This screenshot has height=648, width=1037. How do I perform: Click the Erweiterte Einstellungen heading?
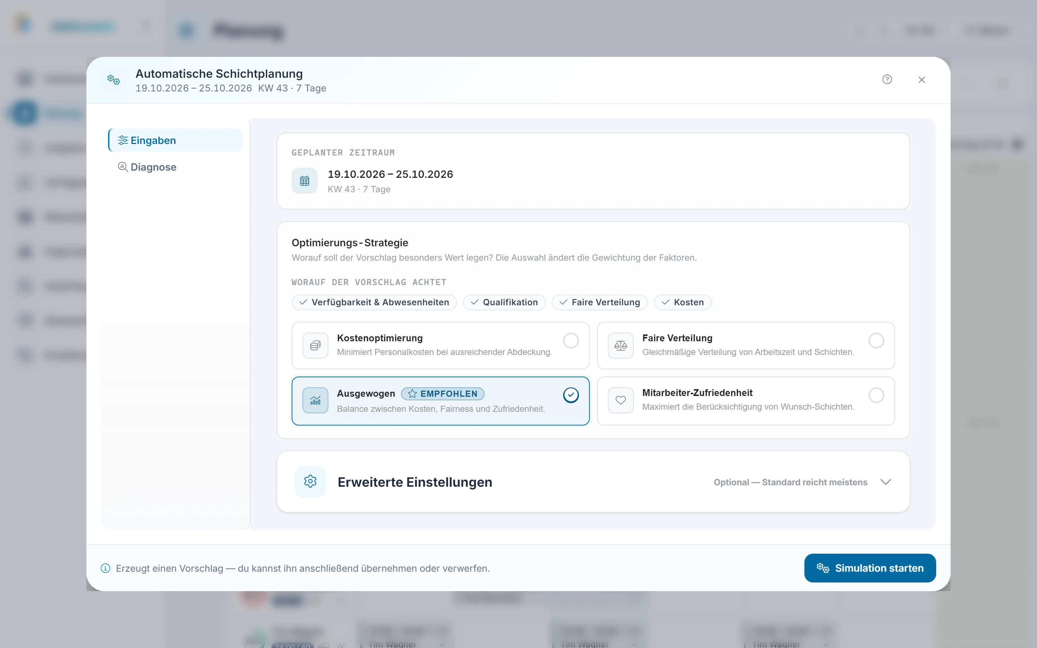click(415, 482)
